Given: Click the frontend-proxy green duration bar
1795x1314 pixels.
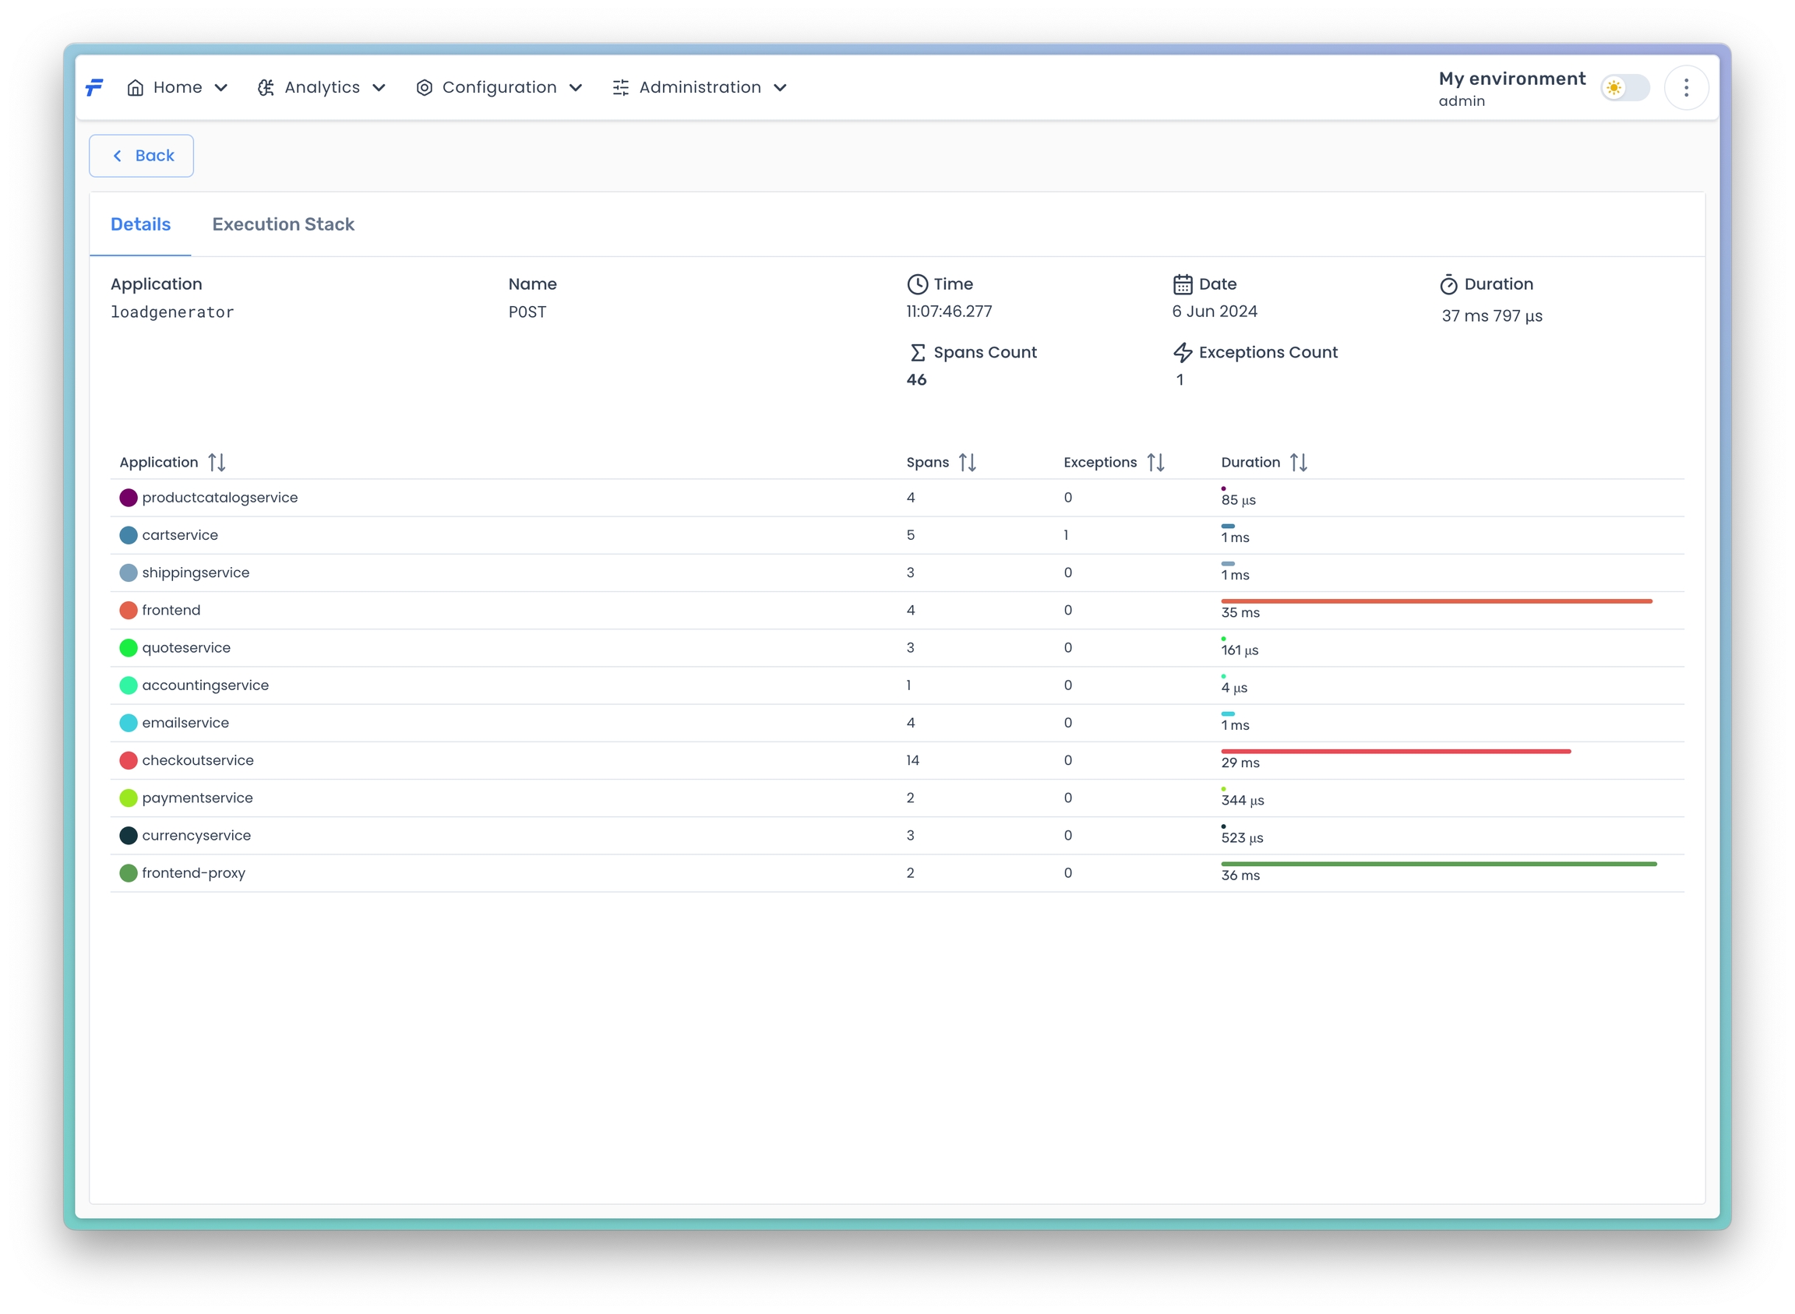Looking at the screenshot, I should pyautogui.click(x=1437, y=864).
